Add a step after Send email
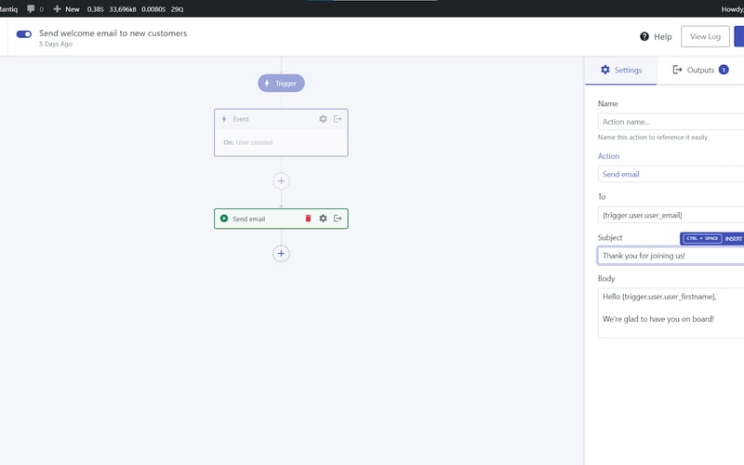Image resolution: width=744 pixels, height=465 pixels. tap(281, 253)
